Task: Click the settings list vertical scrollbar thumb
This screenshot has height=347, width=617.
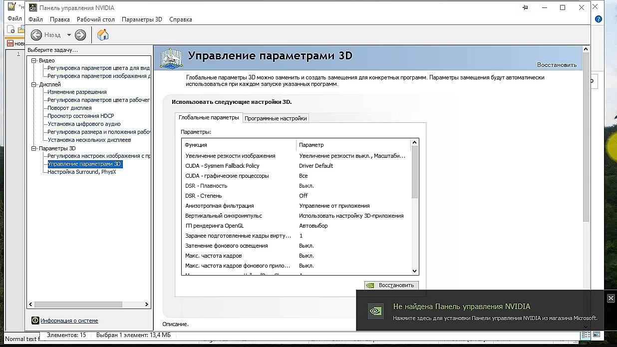Action: pos(414,173)
